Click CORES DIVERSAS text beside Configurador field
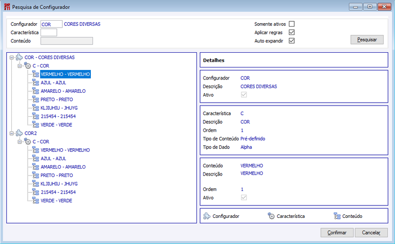The width and height of the screenshot is (395, 244). coord(82,24)
